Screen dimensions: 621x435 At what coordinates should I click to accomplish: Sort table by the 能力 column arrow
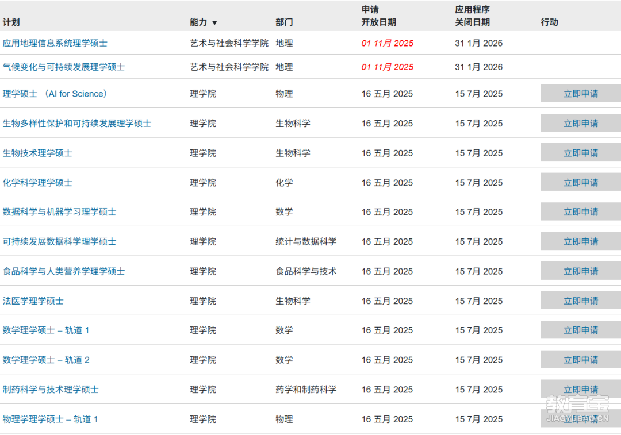pyautogui.click(x=214, y=22)
